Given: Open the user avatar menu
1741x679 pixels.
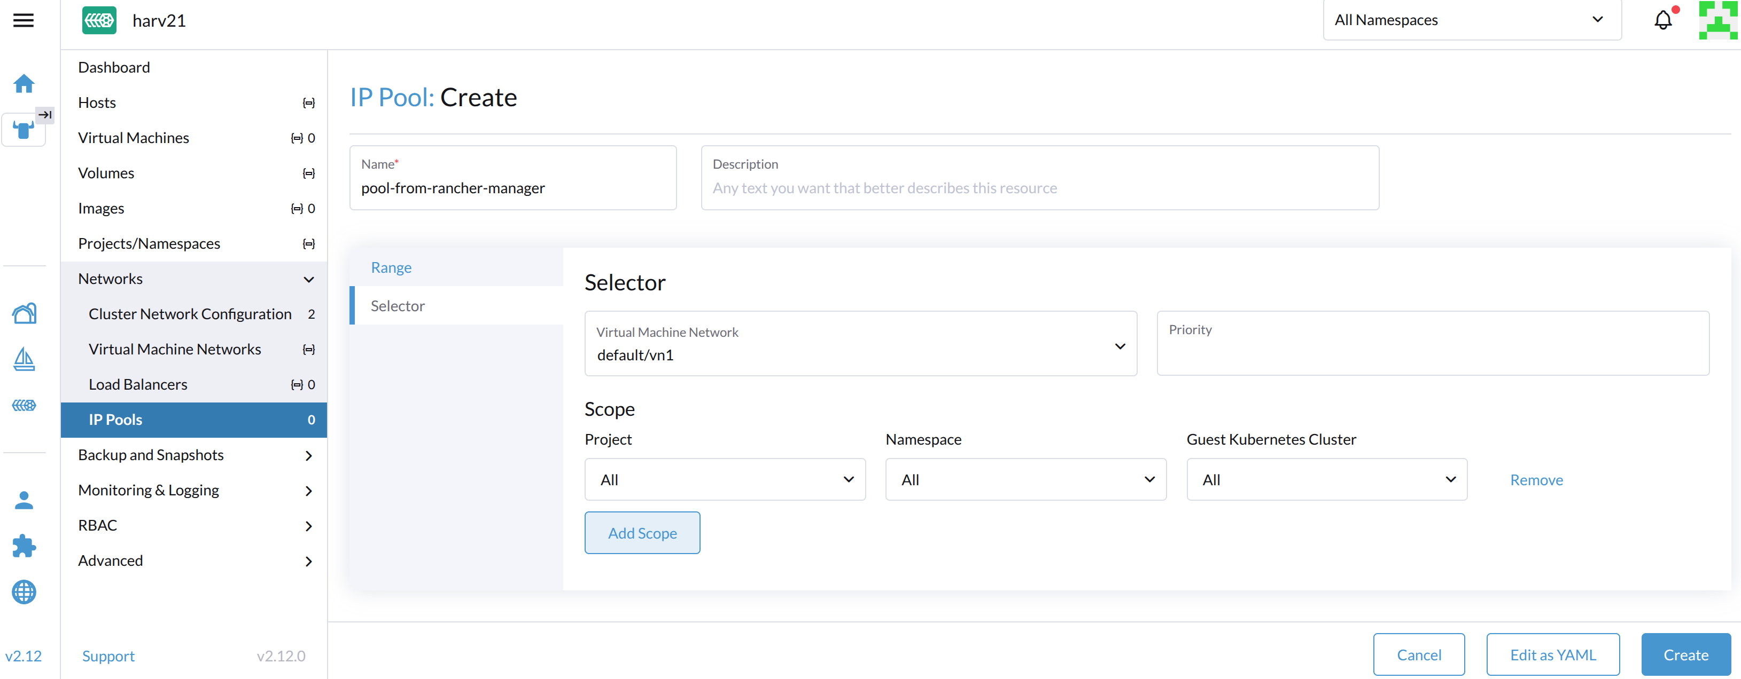Looking at the screenshot, I should [1717, 20].
